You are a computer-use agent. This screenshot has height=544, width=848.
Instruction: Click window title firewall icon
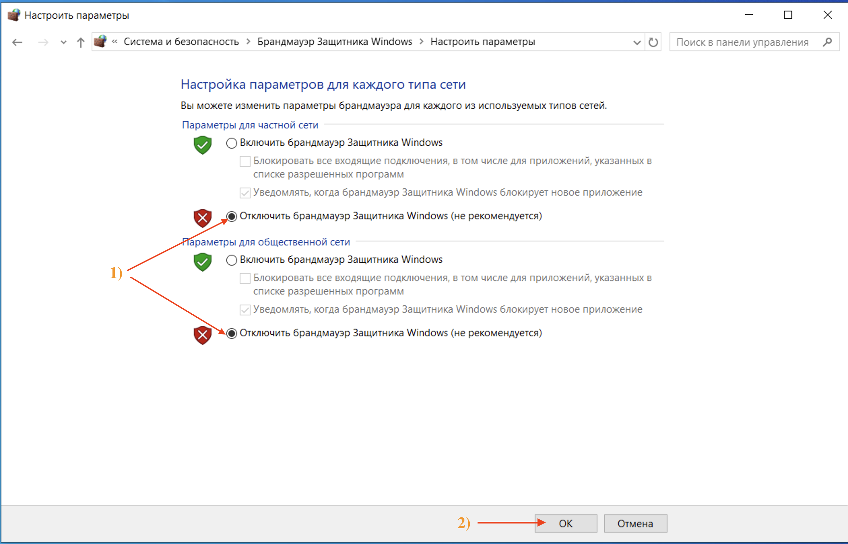point(14,15)
